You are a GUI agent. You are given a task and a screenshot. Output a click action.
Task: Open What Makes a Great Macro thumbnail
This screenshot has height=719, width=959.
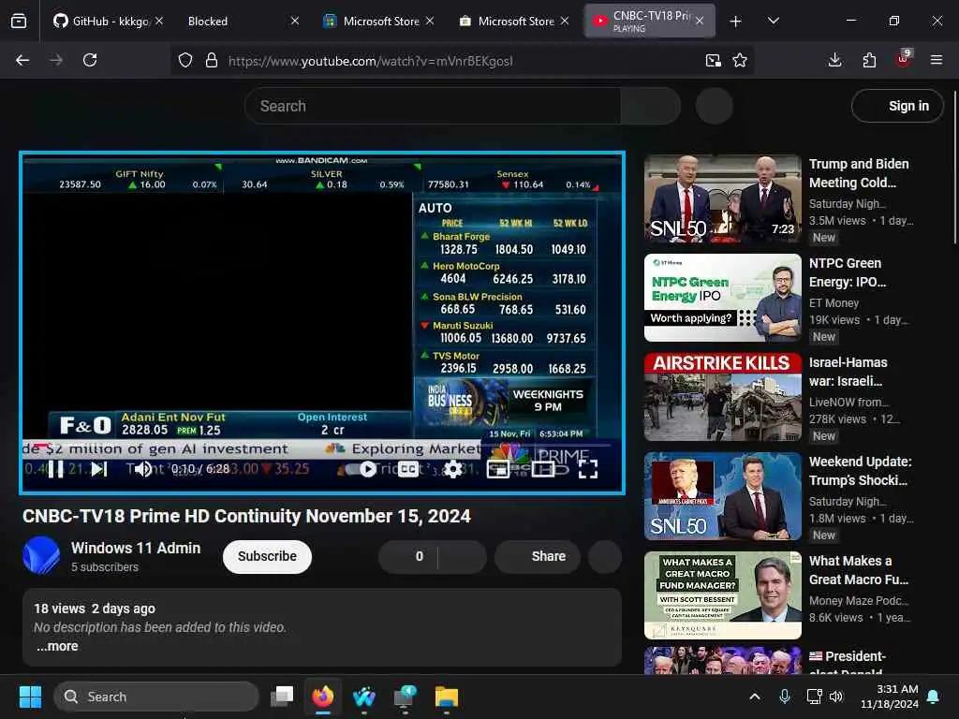pos(722,594)
